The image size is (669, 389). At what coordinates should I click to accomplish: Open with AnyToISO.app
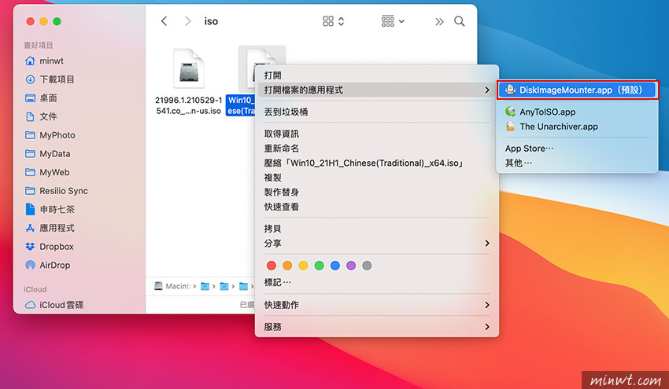(x=577, y=112)
